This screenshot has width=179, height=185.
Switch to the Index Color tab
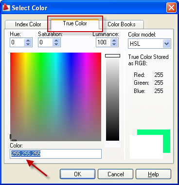[x=28, y=24]
